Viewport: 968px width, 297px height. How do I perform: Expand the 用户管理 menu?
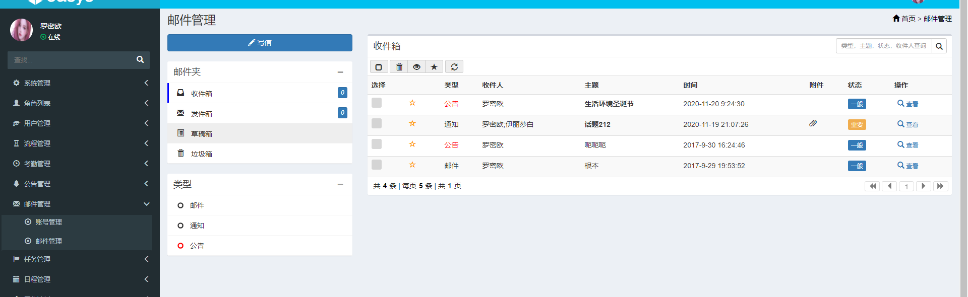pos(80,123)
